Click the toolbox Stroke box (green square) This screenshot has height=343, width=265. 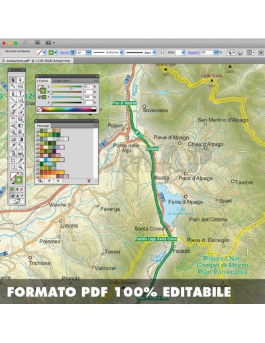pos(19,180)
